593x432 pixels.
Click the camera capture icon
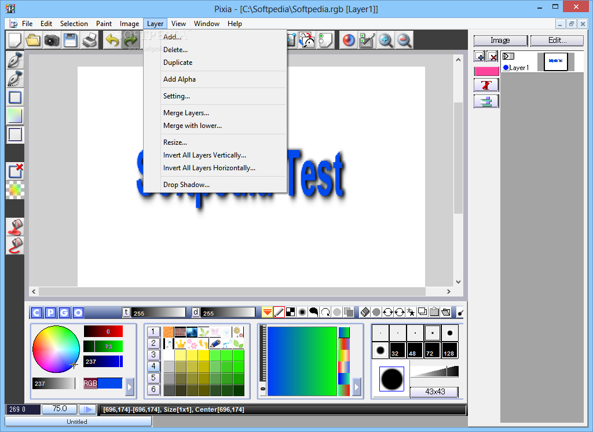click(52, 40)
